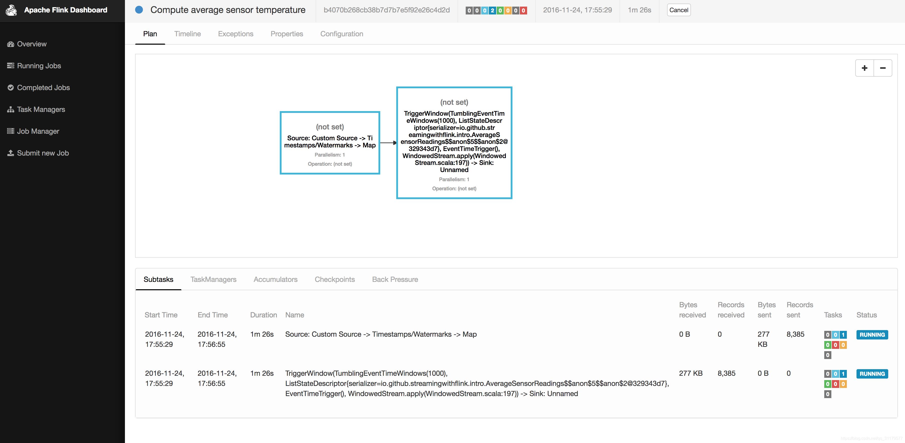Open the Properties tab
This screenshot has height=443, width=905.
(x=287, y=33)
